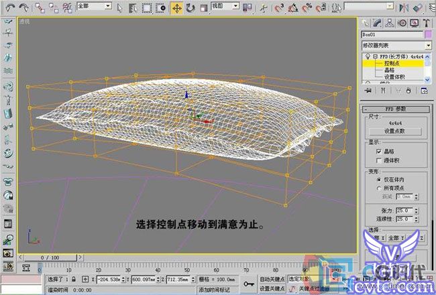The image size is (436, 295).
Task: Choose the Select Object arrow tool
Action: [119, 8]
